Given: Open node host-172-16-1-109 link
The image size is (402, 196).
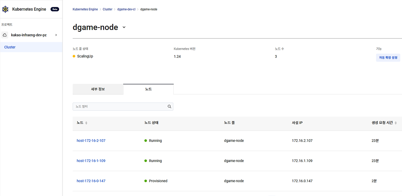Looking at the screenshot, I should [91, 161].
